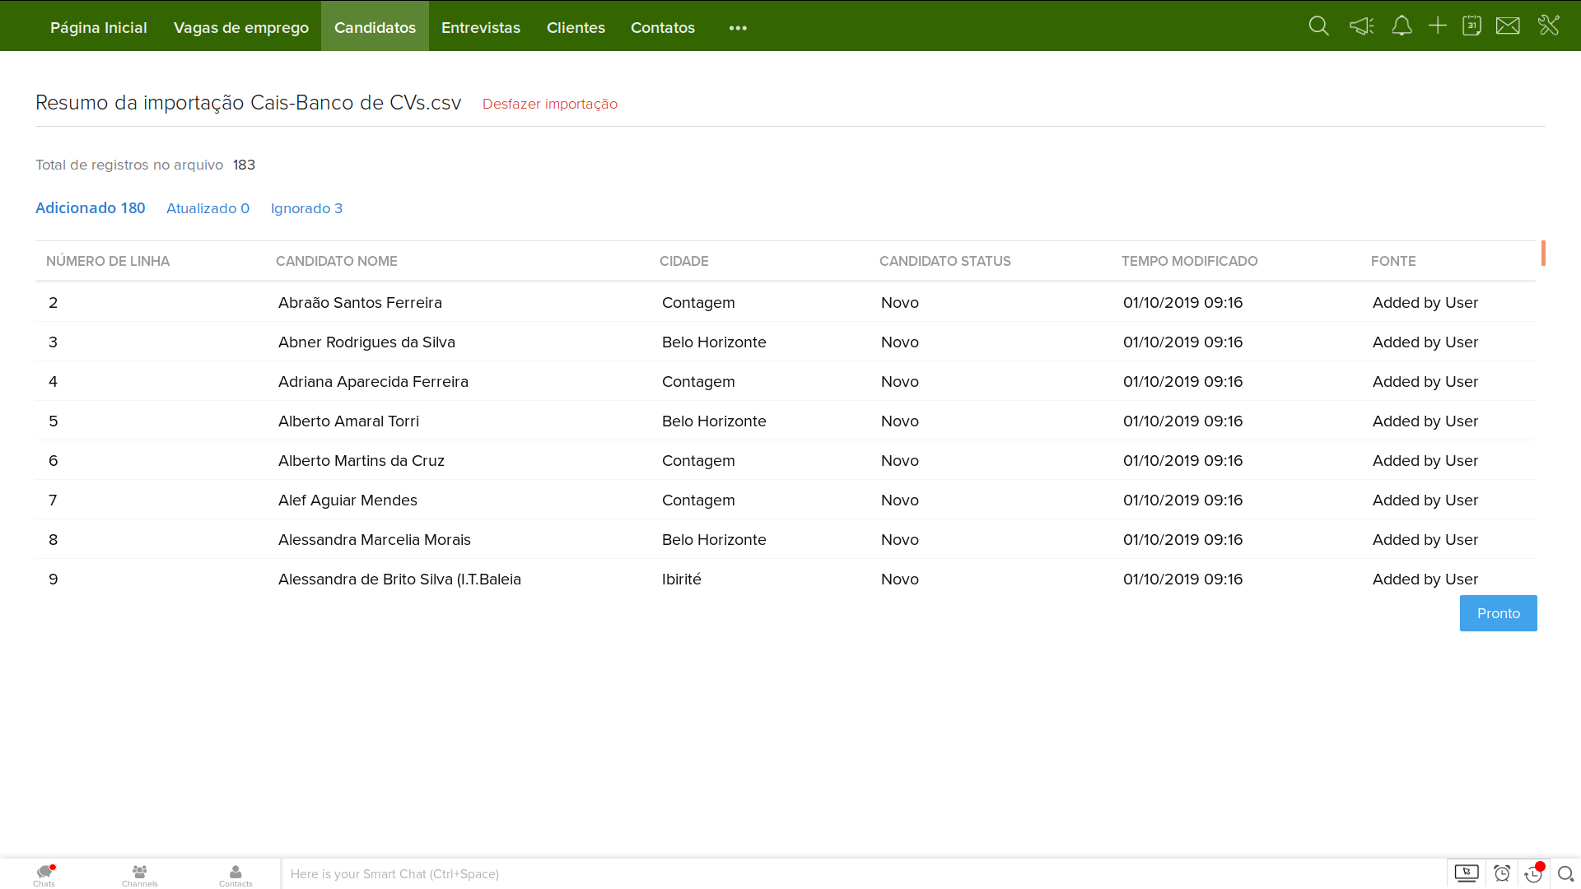Open the calendar icon in header
Image resolution: width=1581 pixels, height=889 pixels.
(x=1471, y=26)
